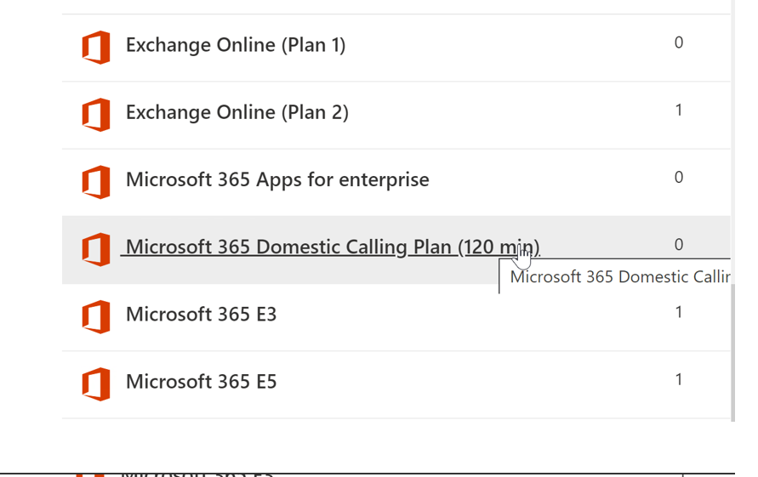
Task: Open the Exchange Online (Plan 2) license
Action: coord(237,112)
